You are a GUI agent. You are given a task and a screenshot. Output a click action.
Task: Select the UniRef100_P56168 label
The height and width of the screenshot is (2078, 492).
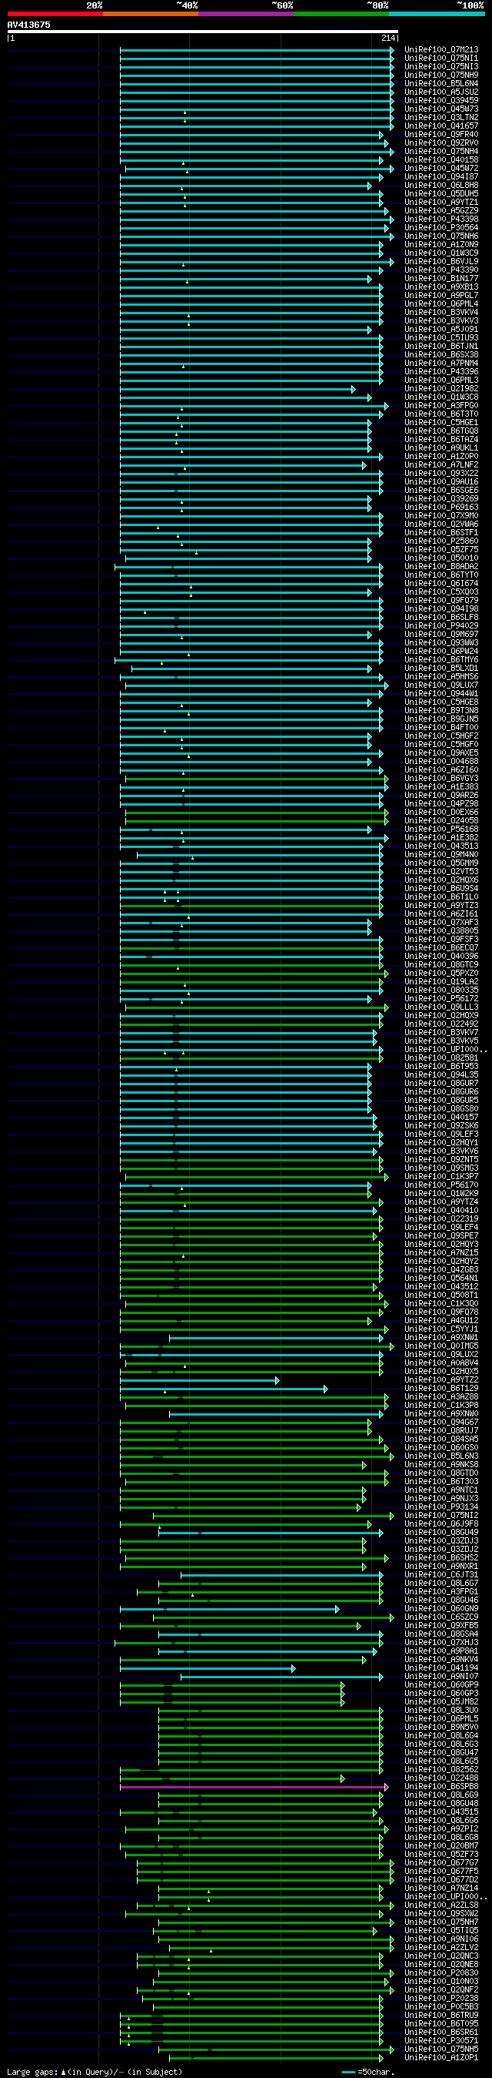pyautogui.click(x=441, y=830)
